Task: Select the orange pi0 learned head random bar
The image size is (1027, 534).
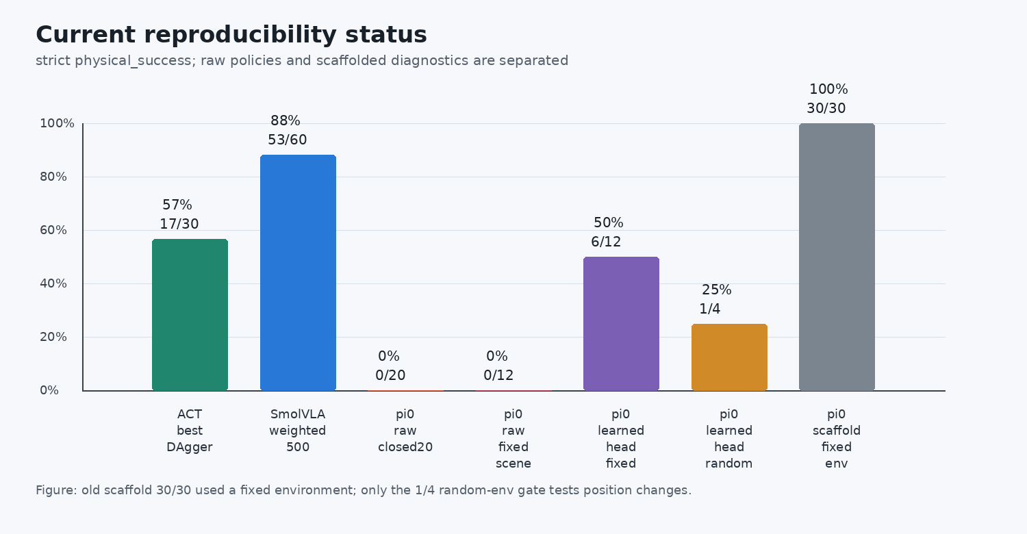Action: coord(729,357)
